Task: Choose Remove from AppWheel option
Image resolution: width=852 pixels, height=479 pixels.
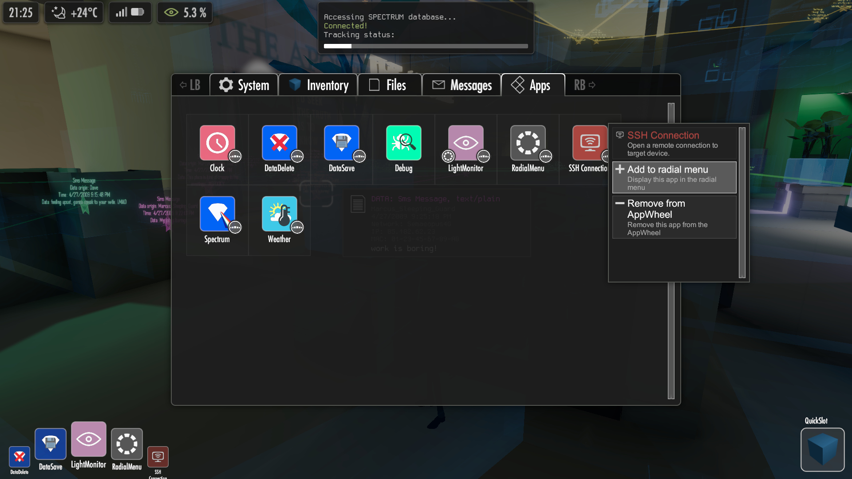Action: [x=674, y=217]
